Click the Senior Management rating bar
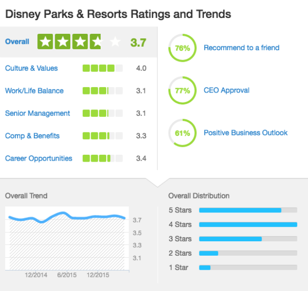Screen dimensions: 308x291 (102, 113)
